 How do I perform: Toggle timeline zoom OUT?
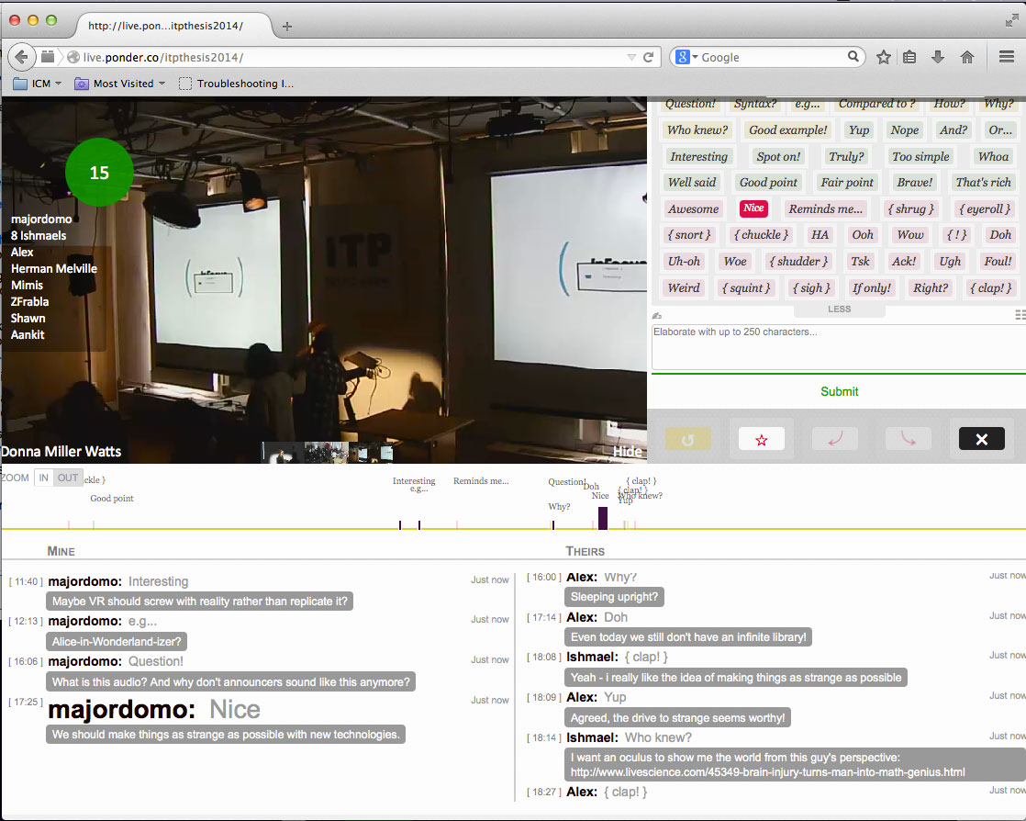[68, 478]
